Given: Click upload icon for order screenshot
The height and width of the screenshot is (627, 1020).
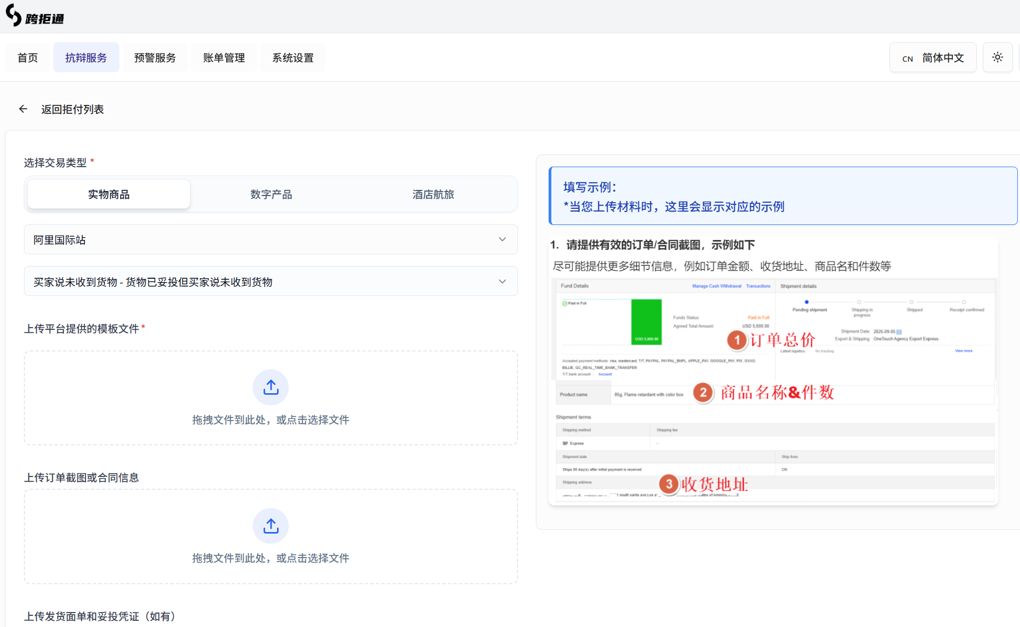Looking at the screenshot, I should tap(270, 526).
